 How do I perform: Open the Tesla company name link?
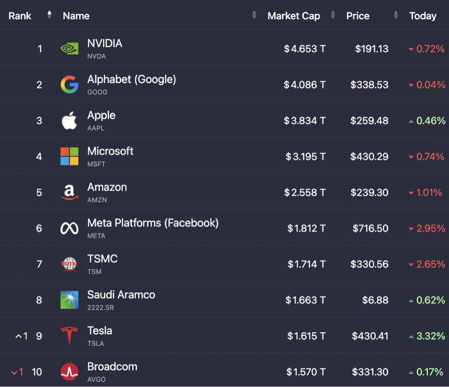(100, 331)
